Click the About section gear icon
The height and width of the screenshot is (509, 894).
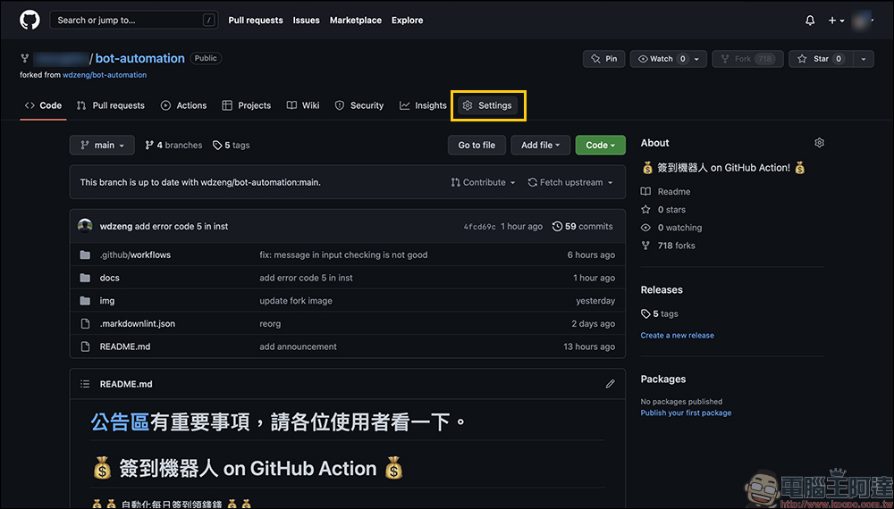coord(819,143)
